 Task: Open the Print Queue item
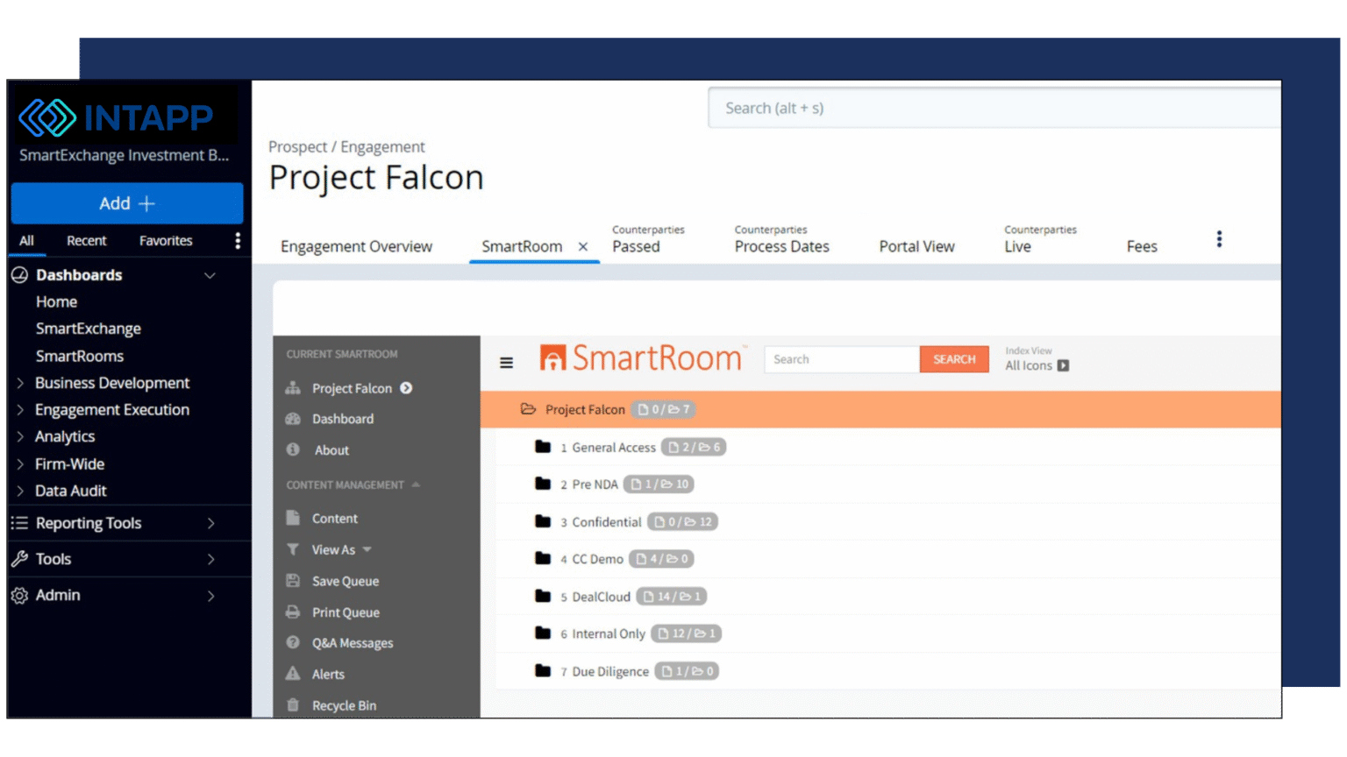[x=346, y=612]
